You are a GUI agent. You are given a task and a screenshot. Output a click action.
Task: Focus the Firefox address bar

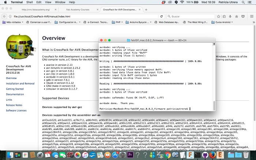tap(86, 16)
